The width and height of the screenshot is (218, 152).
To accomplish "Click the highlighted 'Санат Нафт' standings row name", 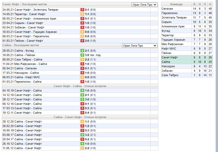I will coord(169,57).
